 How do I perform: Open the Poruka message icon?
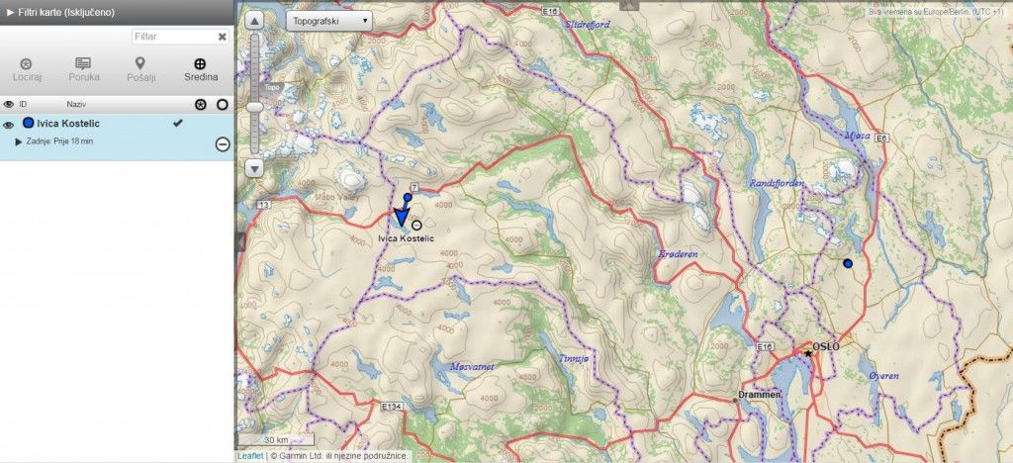tap(83, 63)
